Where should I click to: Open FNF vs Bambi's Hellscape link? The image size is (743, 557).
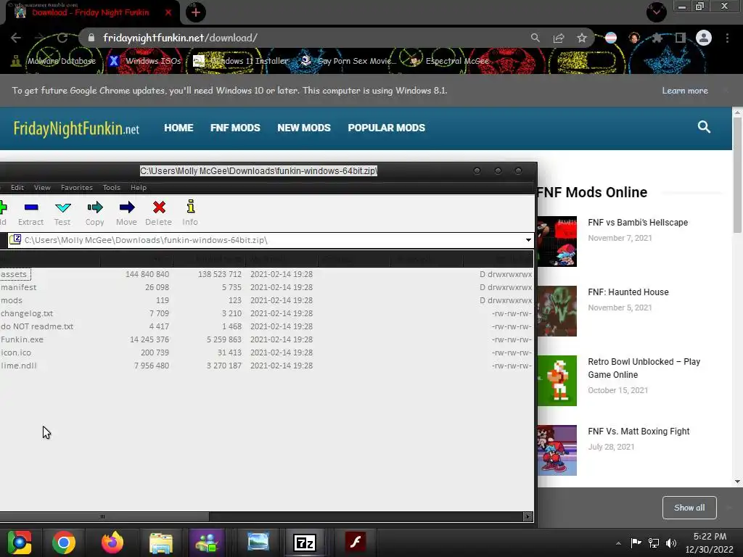[638, 223]
